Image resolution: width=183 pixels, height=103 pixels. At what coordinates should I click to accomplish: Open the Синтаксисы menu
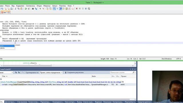point(30,6)
